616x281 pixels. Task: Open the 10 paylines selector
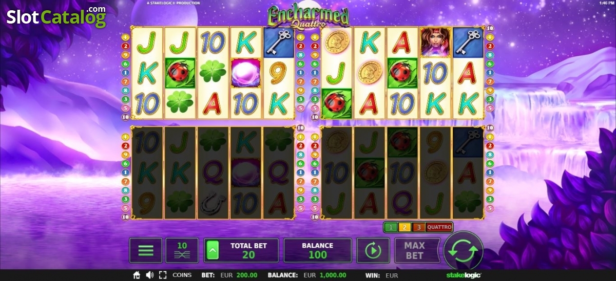pos(182,251)
